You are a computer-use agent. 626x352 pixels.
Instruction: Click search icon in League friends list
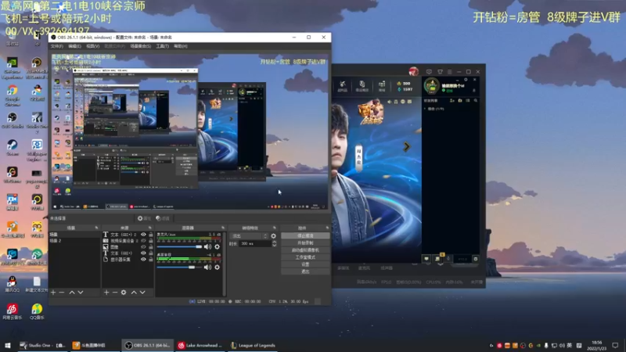[x=476, y=101]
